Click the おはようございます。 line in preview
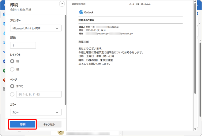The image size is (202, 136). (91, 49)
